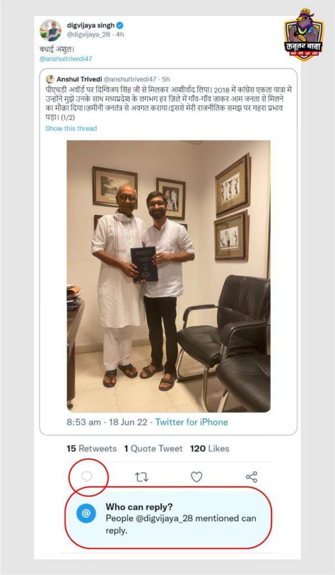335x575 pixels.
Task: Open the quoted tweet photo
Action: click(169, 276)
